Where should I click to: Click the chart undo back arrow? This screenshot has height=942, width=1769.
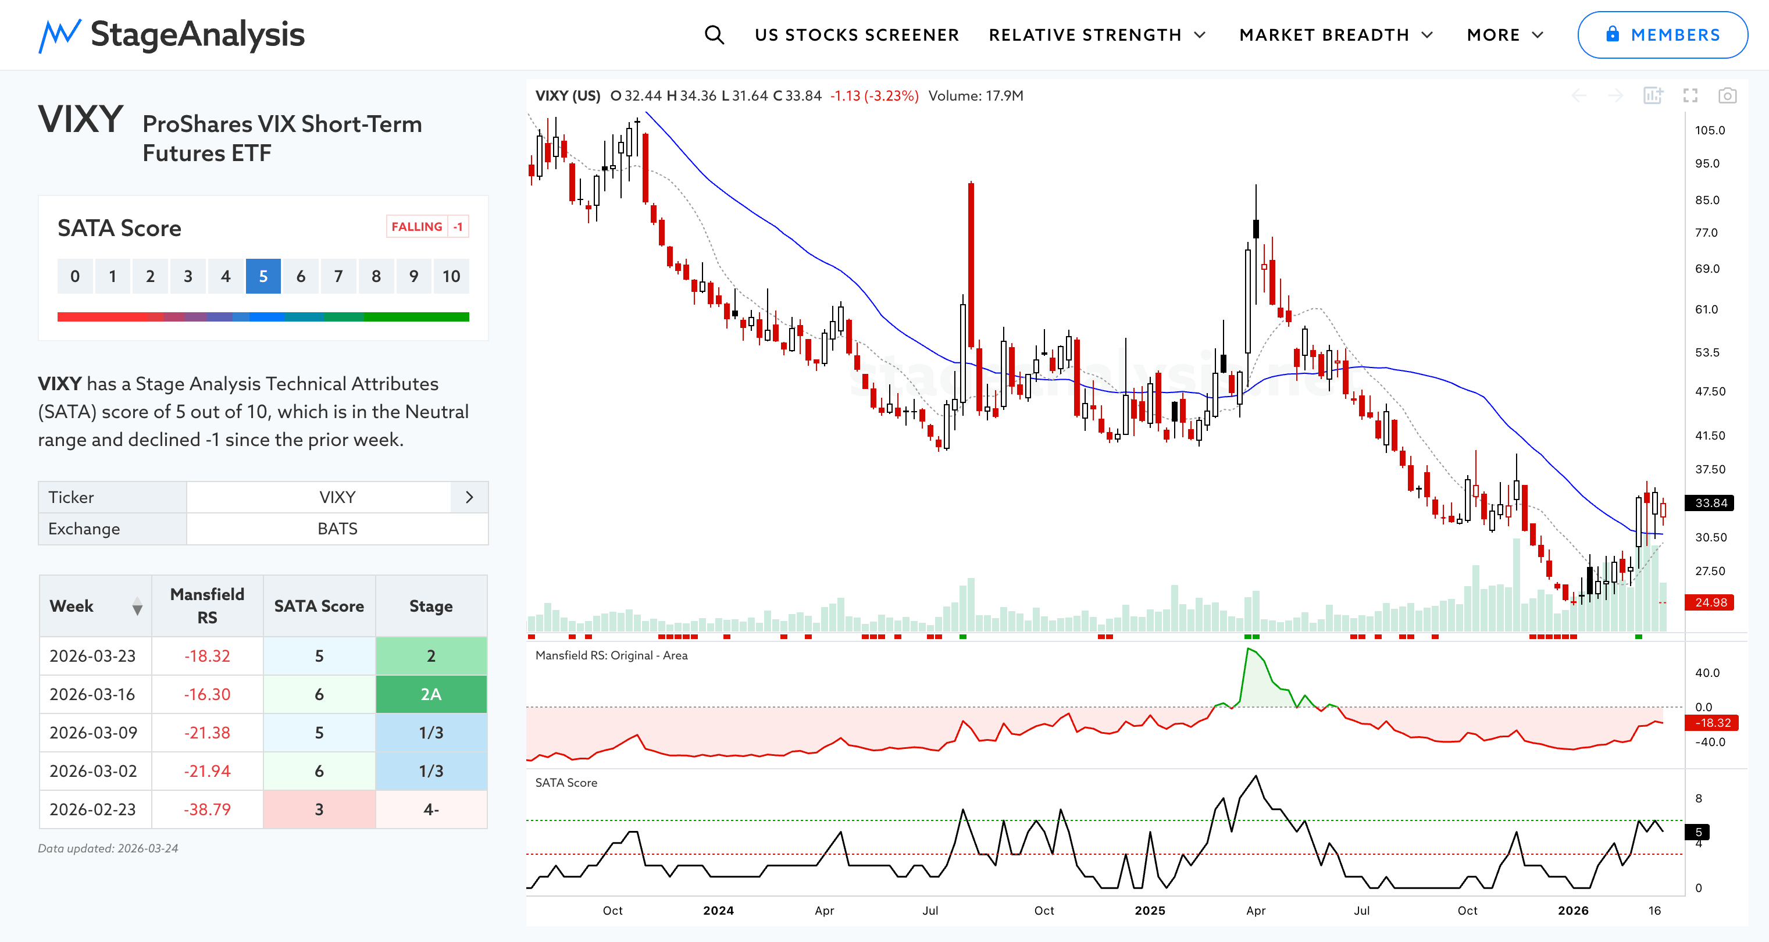1579,95
